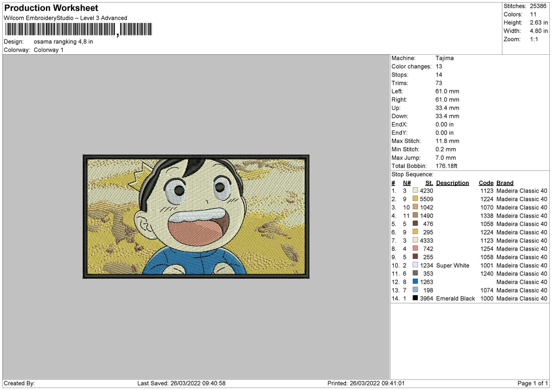Select Color changes value 13
The width and height of the screenshot is (552, 390).
(439, 67)
